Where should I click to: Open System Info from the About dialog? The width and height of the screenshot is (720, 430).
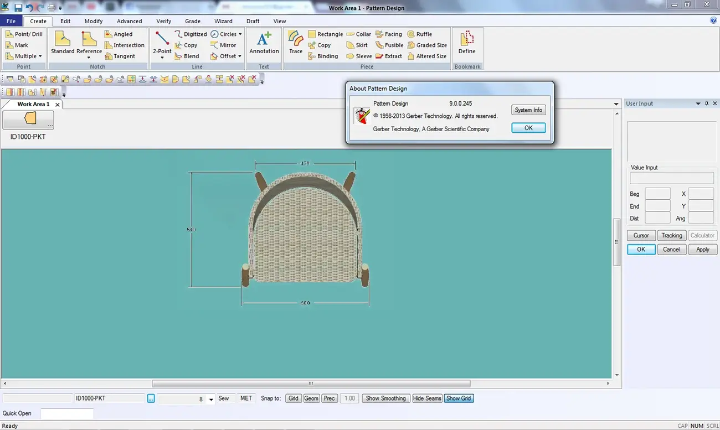click(528, 110)
